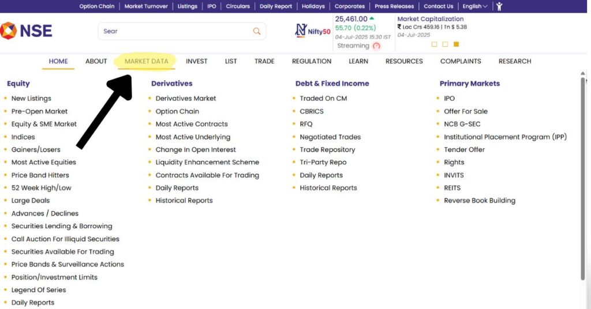Click Option Chain in top bar
Screen dimensions: 591x309
tap(97, 6)
